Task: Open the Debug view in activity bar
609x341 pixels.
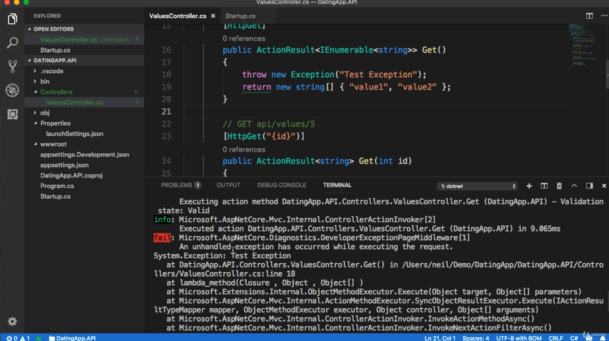Action: point(12,91)
